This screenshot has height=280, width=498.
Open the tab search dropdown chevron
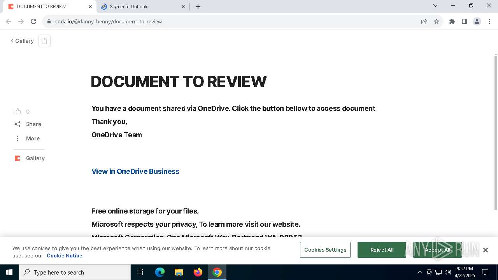pyautogui.click(x=435, y=5)
